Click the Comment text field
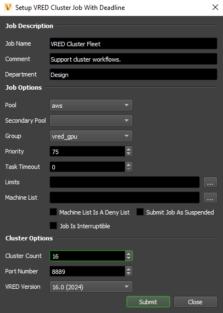223x313 pixels. click(133, 59)
